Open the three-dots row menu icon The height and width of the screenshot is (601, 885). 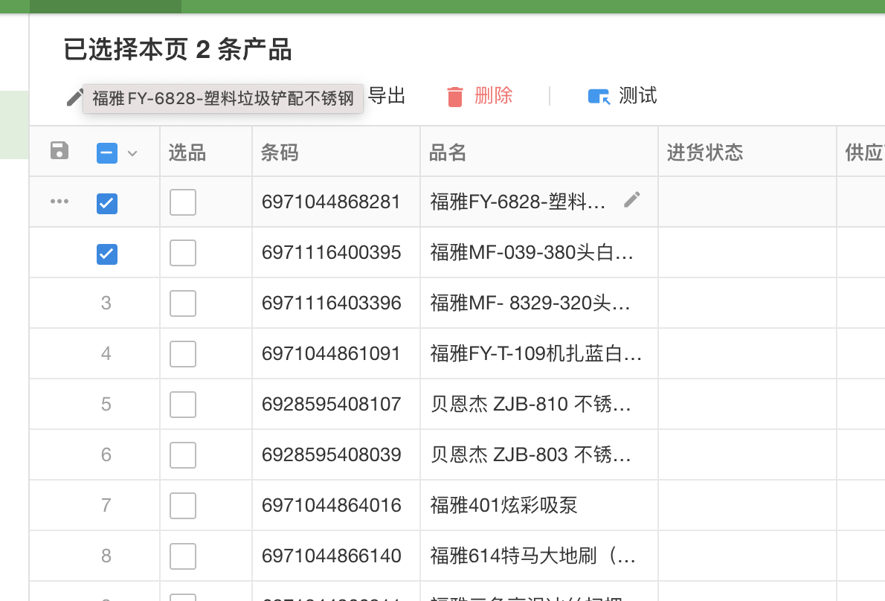[59, 202]
